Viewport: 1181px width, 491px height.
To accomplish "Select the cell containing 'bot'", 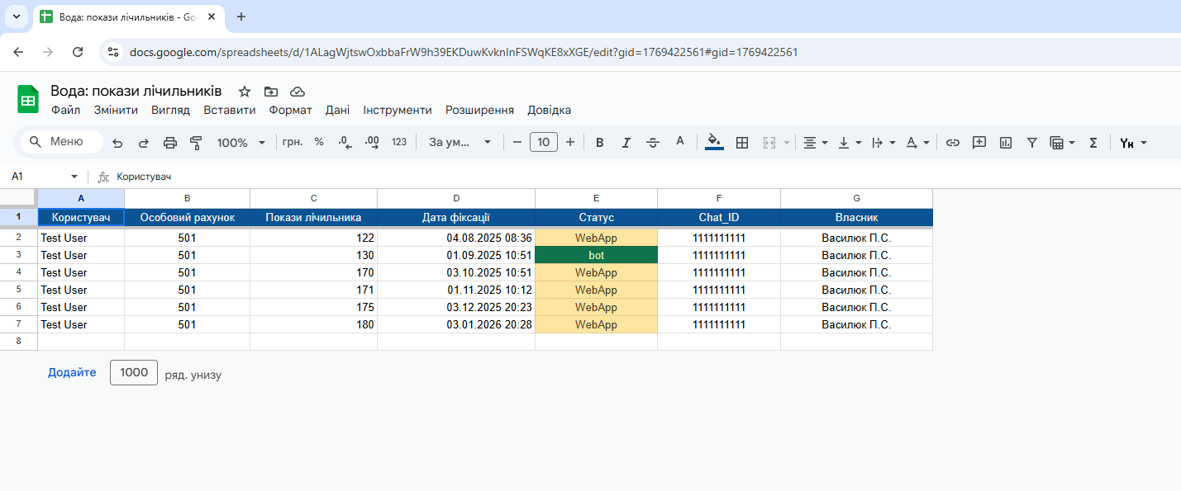I will 596,254.
